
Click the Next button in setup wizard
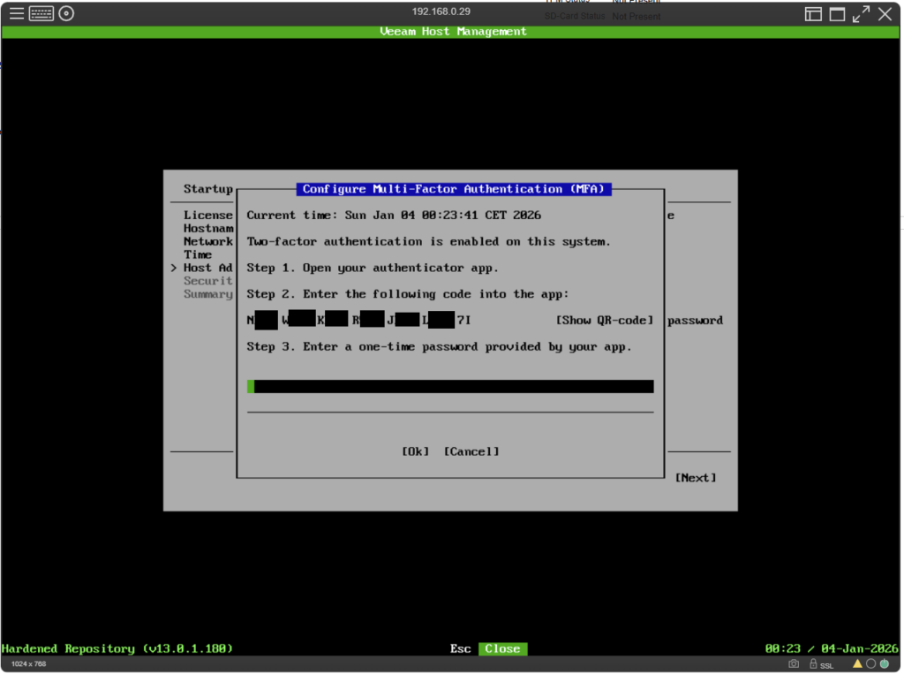pyautogui.click(x=695, y=478)
